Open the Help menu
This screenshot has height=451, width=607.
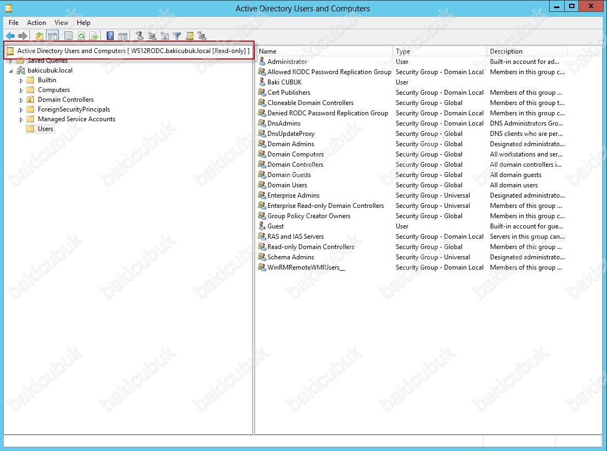(83, 22)
